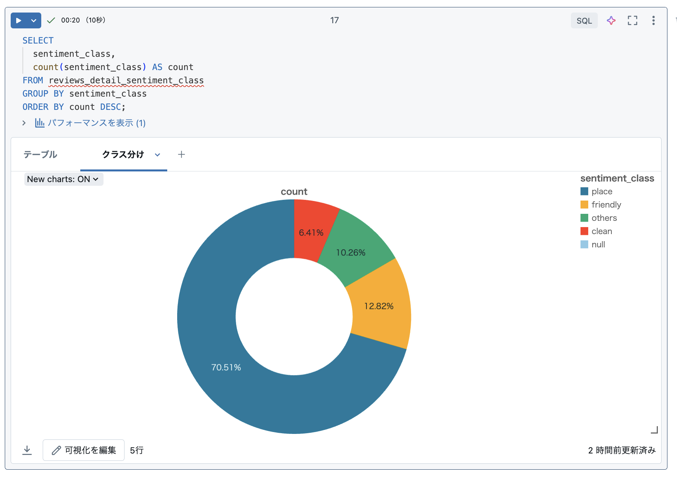The height and width of the screenshot is (480, 677).
Task: Expand the performance details chevron
Action: point(24,123)
